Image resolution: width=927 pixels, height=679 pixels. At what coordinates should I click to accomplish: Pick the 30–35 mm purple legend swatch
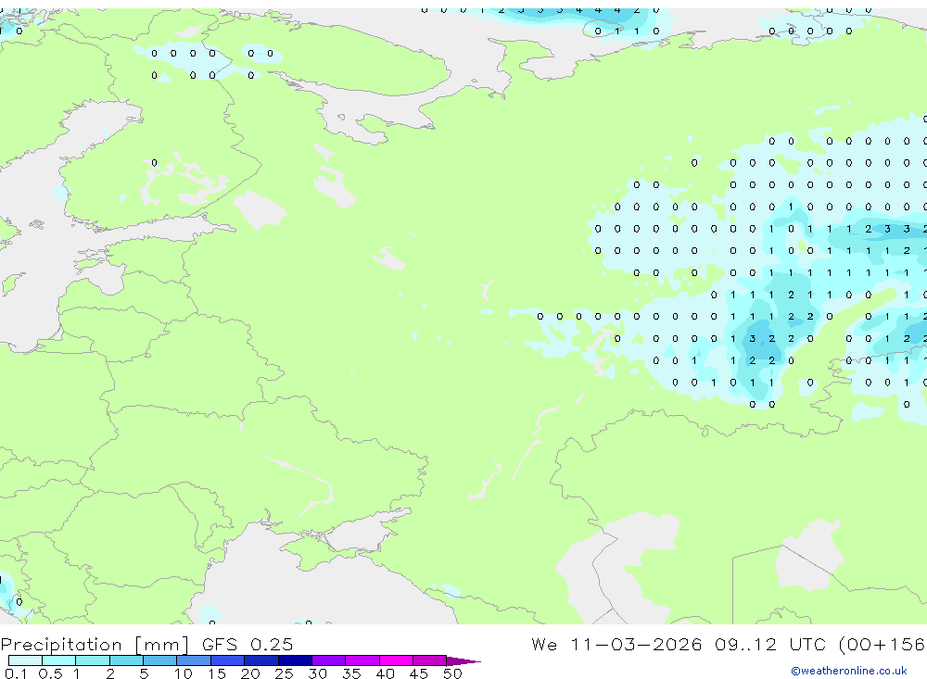pyautogui.click(x=329, y=660)
